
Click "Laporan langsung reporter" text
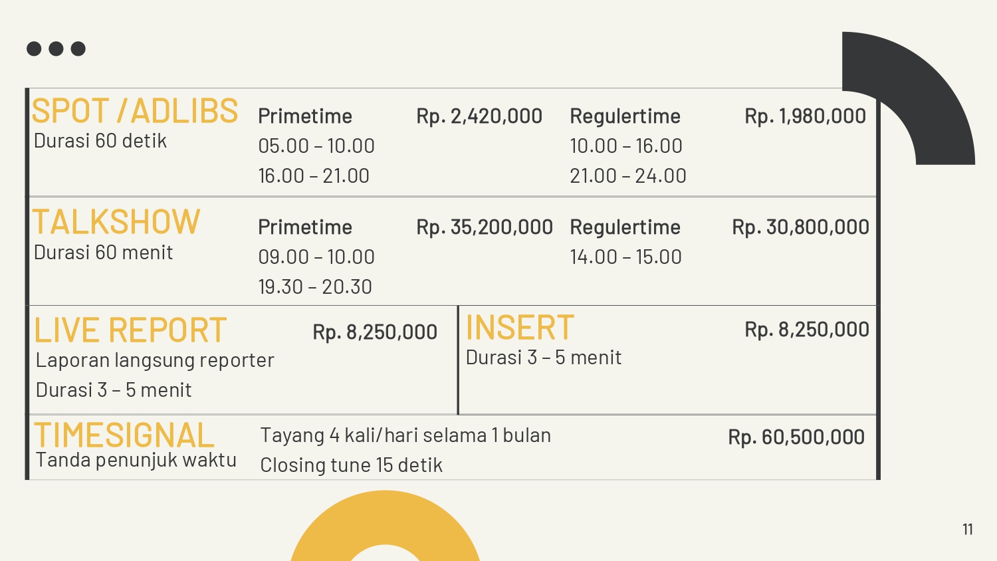tap(155, 360)
